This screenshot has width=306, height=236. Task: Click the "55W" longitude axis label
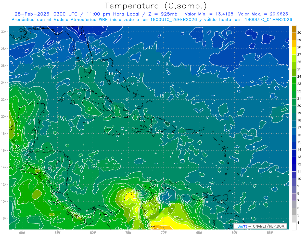pos(270,233)
